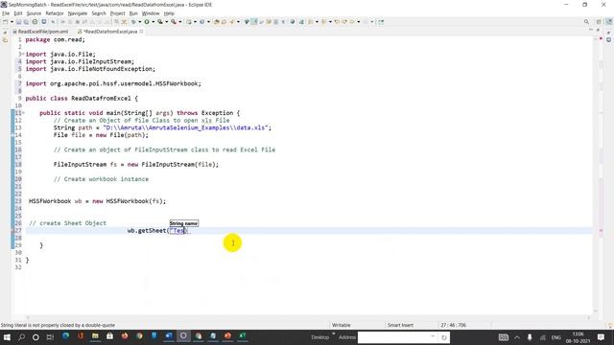
Task: Expand the External Tools dropdown arrow
Action: pos(179,22)
